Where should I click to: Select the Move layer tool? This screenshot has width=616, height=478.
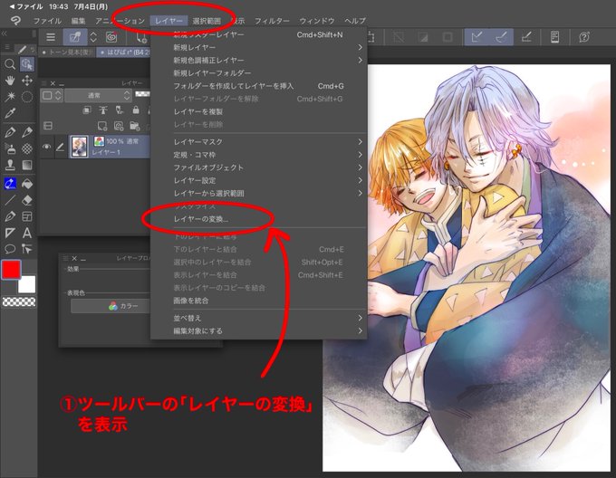pyautogui.click(x=27, y=81)
